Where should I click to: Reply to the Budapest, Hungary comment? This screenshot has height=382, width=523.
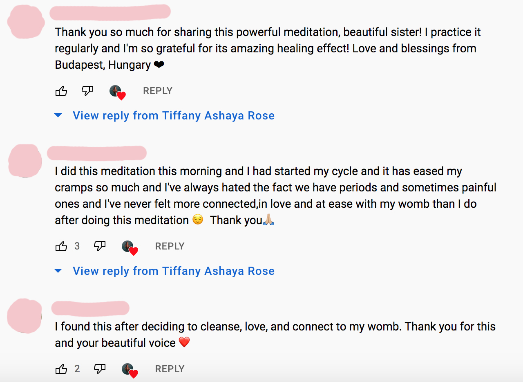coord(158,91)
